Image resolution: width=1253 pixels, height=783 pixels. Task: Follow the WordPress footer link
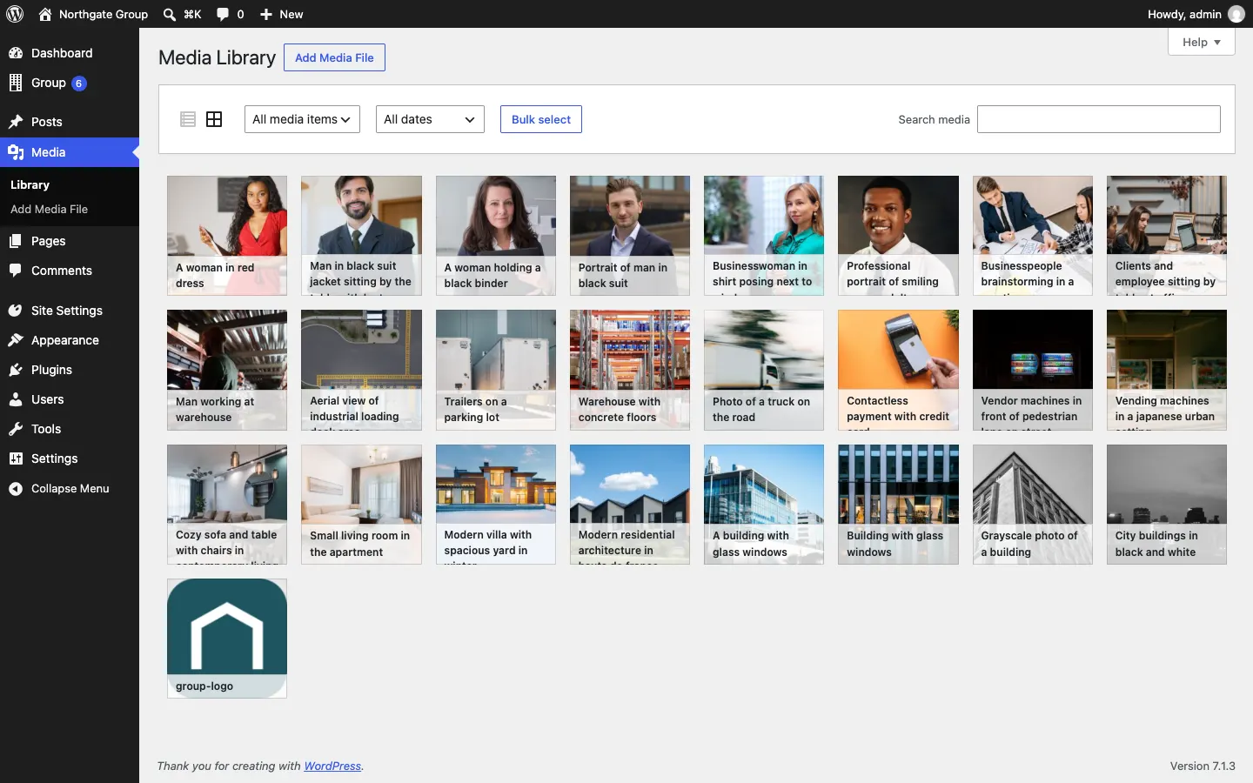332,766
